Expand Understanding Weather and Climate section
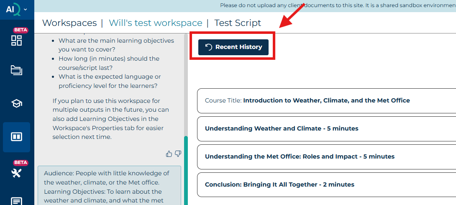Image resolution: width=456 pixels, height=205 pixels. (x=327, y=128)
